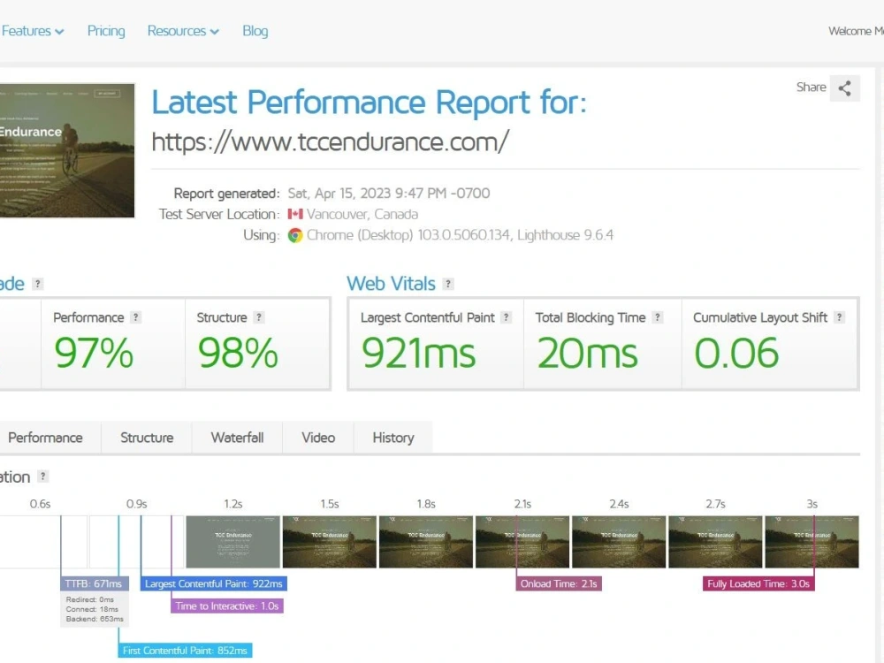The image size is (884, 663).
Task: Click the Redirect: 0ms detail
Action: (x=89, y=600)
